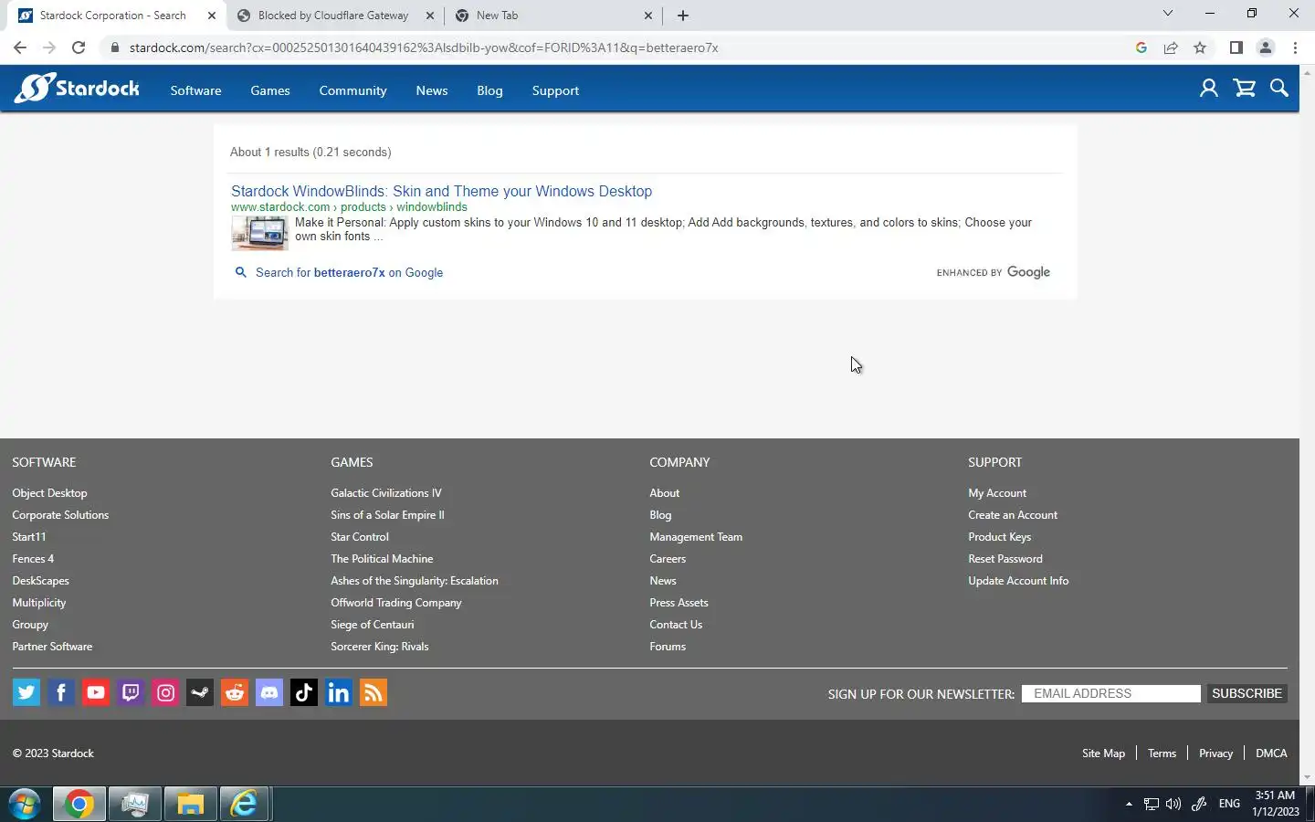Screen dimensions: 1315x822
Task: Close the Stardock Corporation Search tab
Action: point(212,16)
